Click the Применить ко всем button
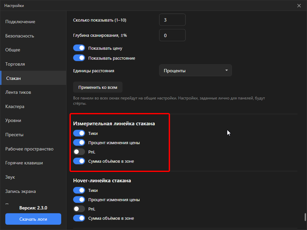The image size is (307, 230). [x=98, y=87]
